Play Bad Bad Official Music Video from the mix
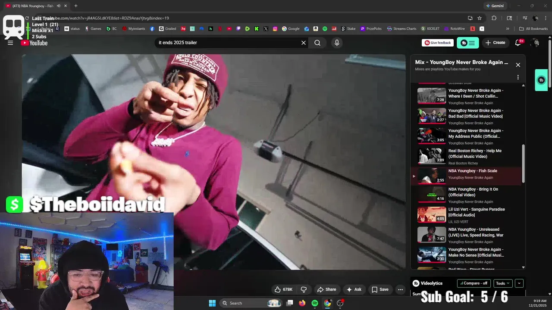Image resolution: width=552 pixels, height=310 pixels. pyautogui.click(x=467, y=116)
